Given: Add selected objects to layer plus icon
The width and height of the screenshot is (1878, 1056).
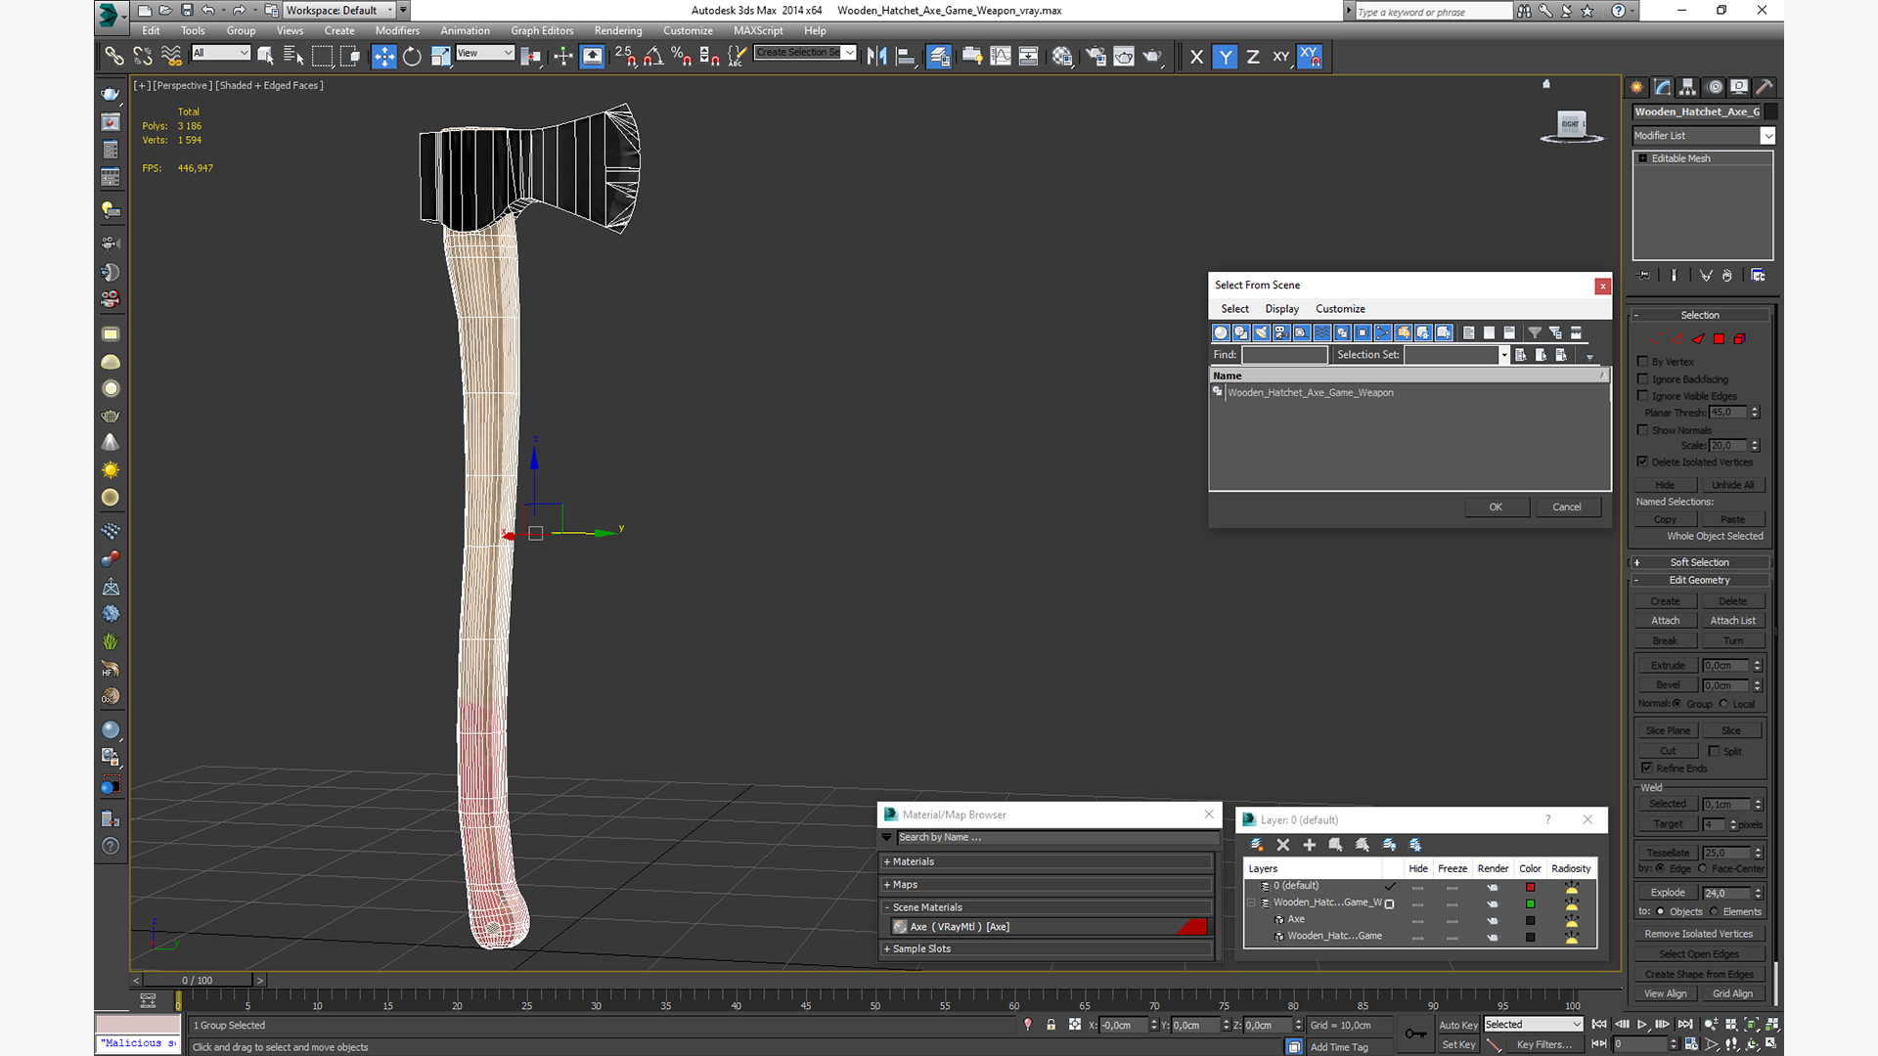Looking at the screenshot, I should (1310, 845).
